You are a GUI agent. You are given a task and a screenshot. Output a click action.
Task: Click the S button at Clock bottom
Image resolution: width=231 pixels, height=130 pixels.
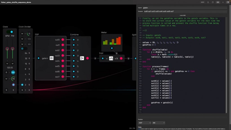(x=6, y=90)
